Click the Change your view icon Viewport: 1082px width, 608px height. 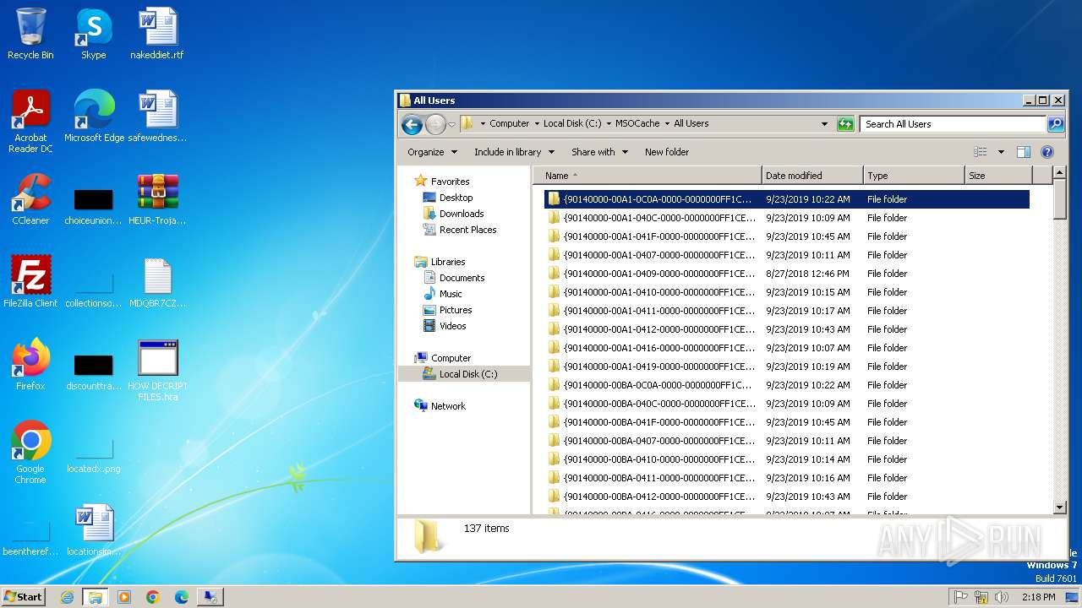981,152
